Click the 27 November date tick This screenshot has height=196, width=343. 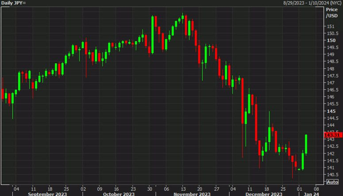[x=216, y=189]
